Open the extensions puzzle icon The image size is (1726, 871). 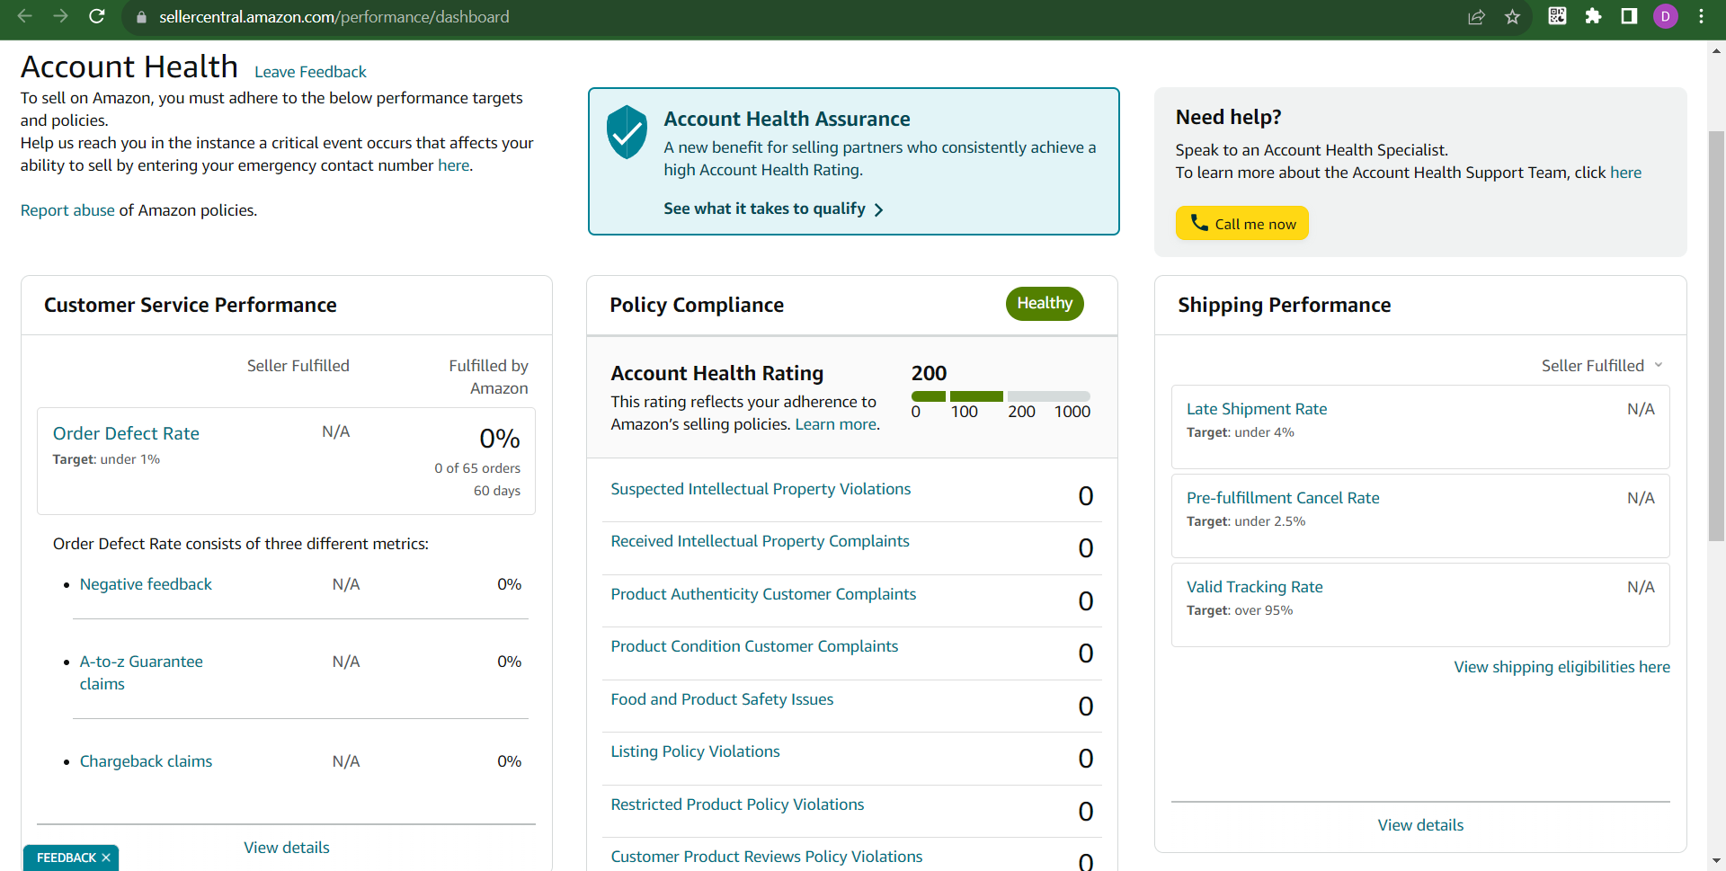(x=1593, y=16)
